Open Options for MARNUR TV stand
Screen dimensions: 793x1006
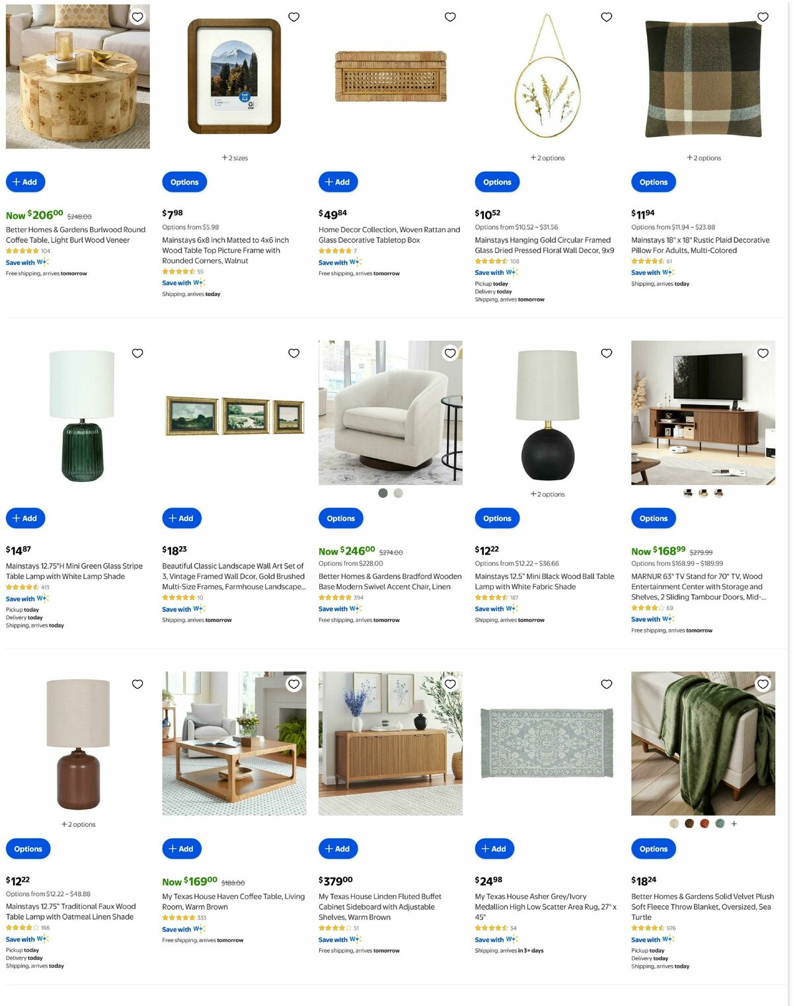tap(654, 518)
